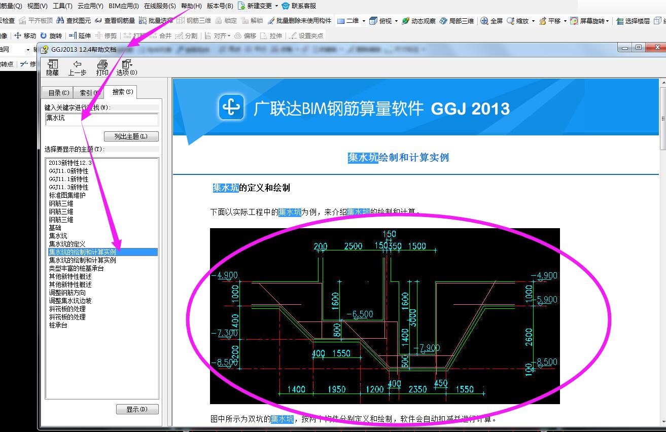Viewport: 666px width, 432px height.
Task: Expand 俯视 view direction dropdown arrow
Action: pyautogui.click(x=396, y=21)
